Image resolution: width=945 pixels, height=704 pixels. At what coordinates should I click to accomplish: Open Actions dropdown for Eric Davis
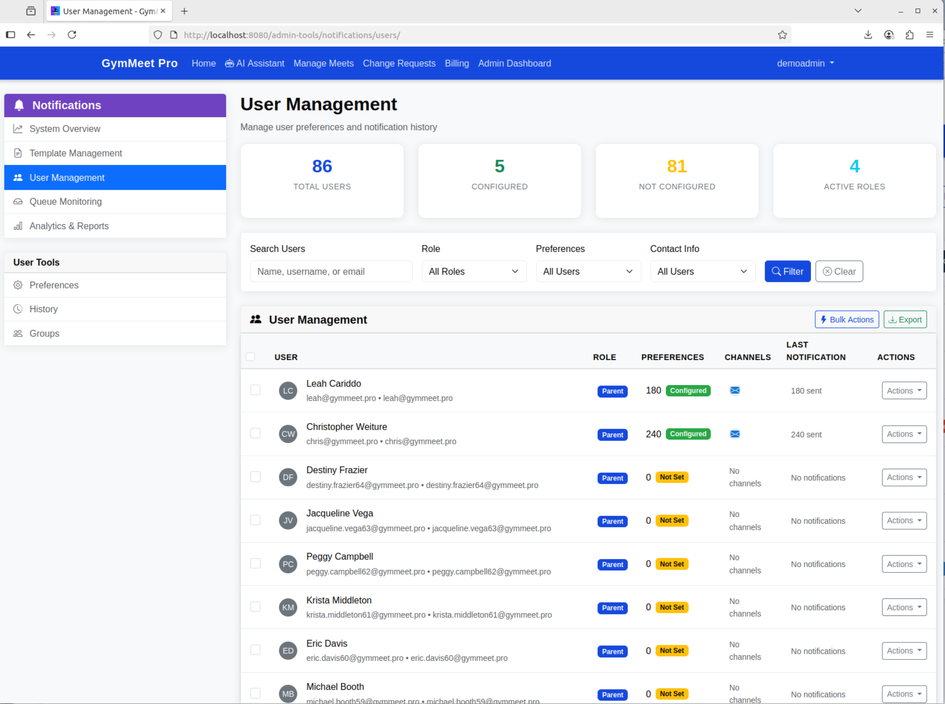904,651
